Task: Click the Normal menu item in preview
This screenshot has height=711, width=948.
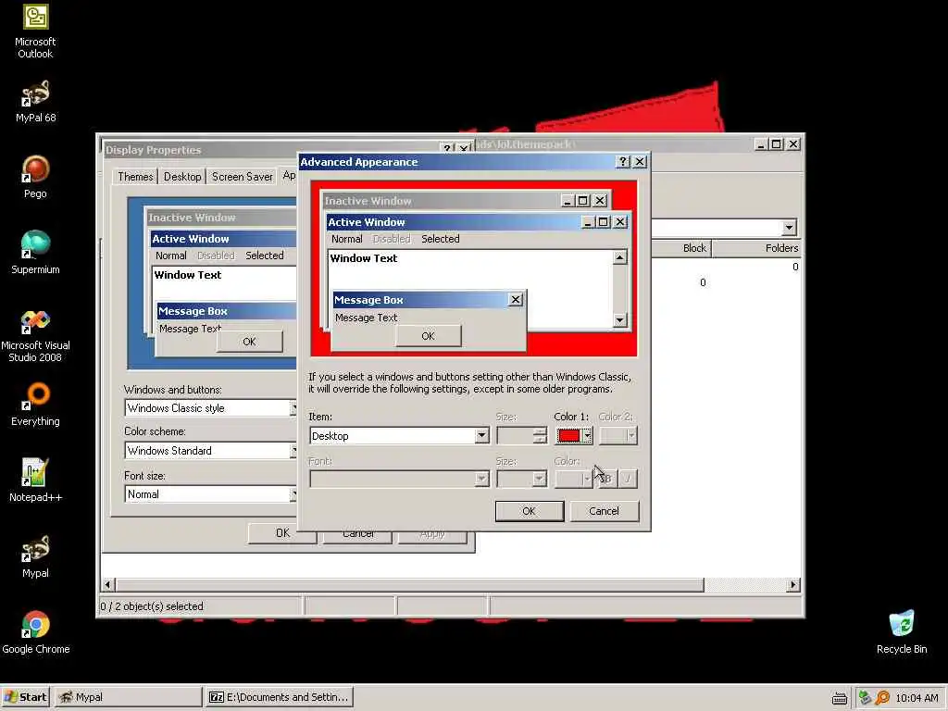Action: [x=346, y=239]
